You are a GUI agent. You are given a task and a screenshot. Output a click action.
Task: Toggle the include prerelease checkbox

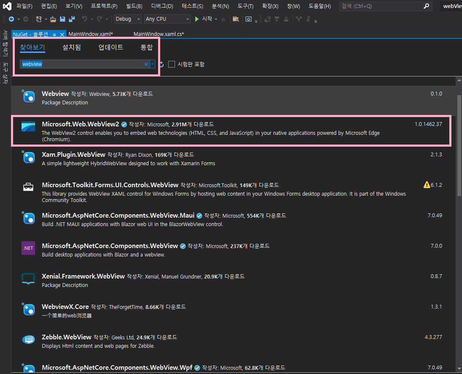172,64
